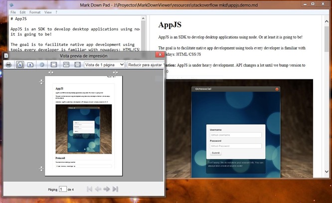Open the Format menu

(35, 11)
